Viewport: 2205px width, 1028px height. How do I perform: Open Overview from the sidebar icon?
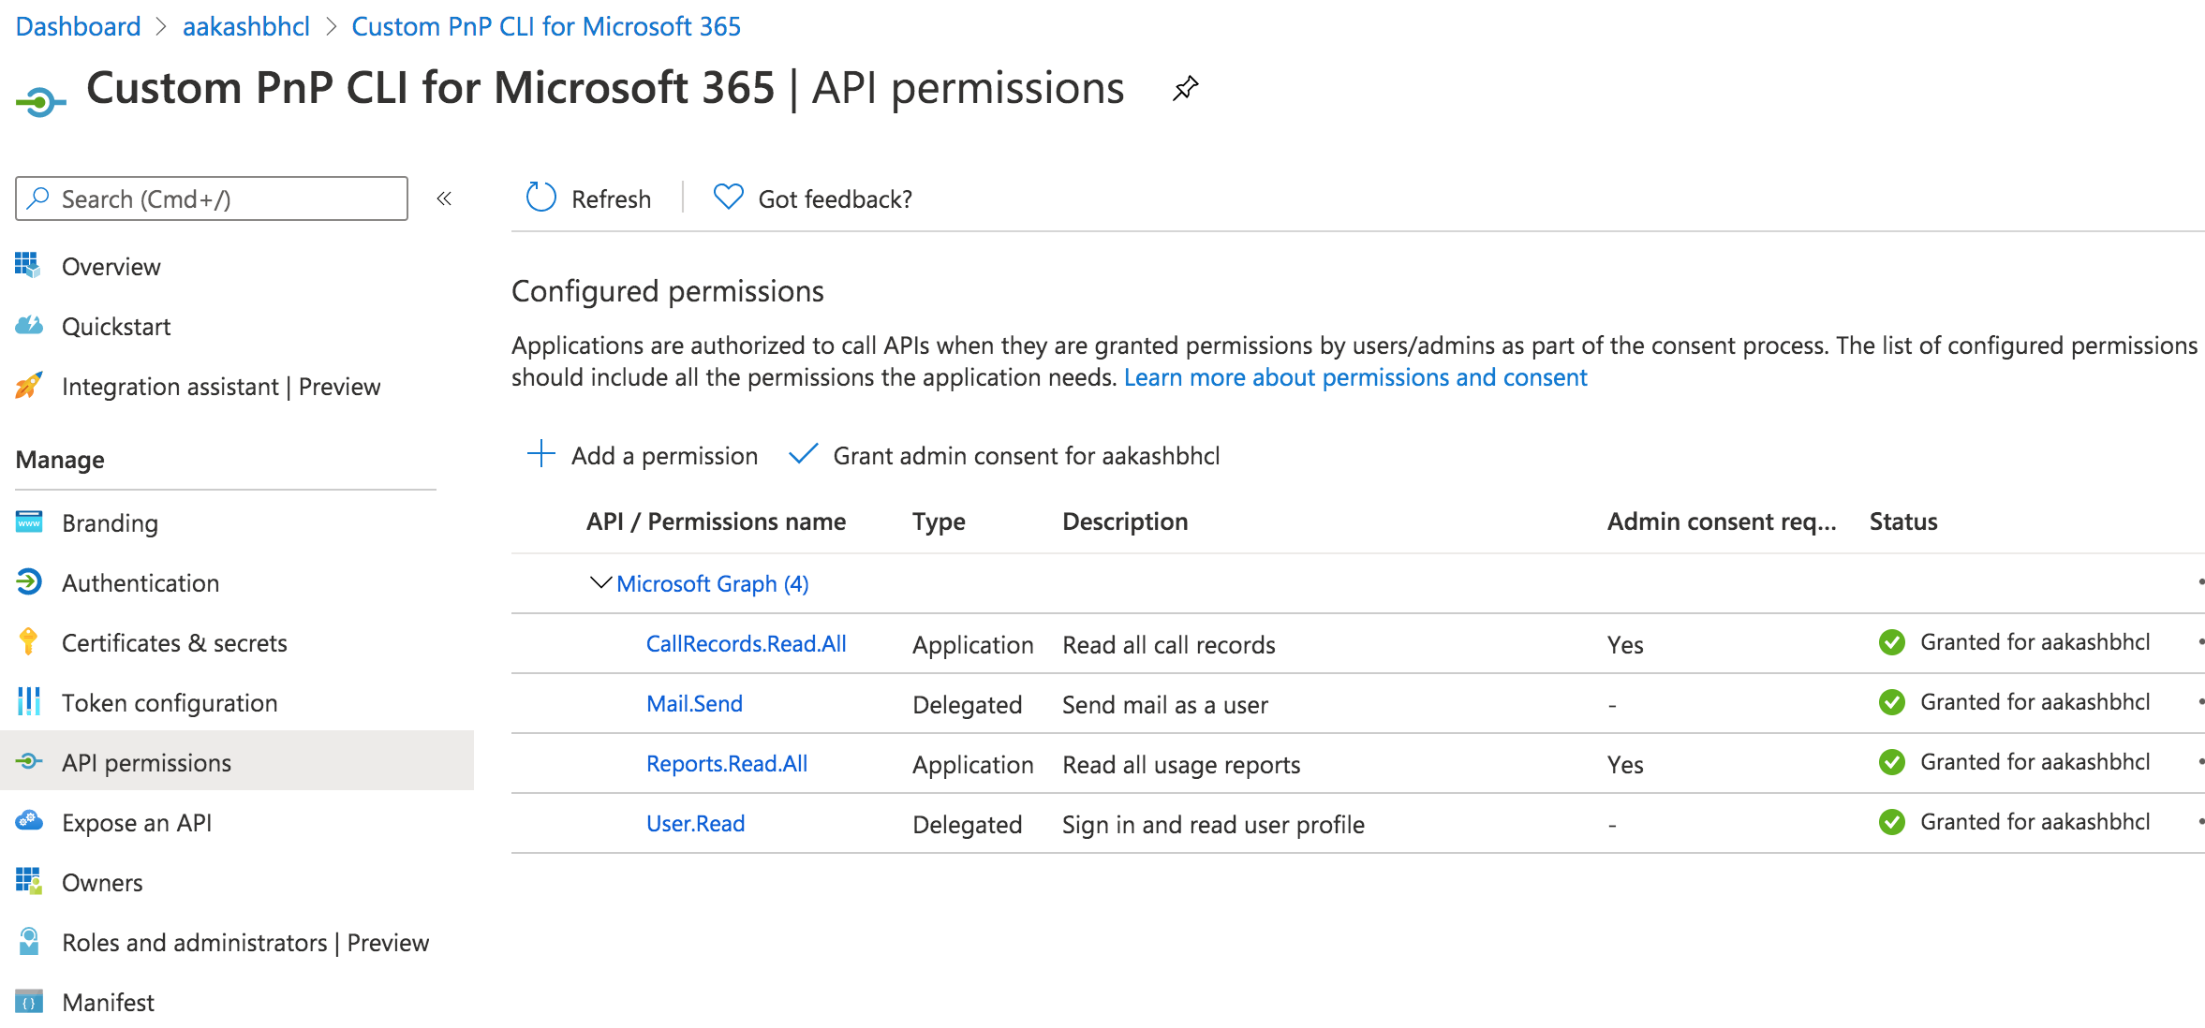[28, 266]
